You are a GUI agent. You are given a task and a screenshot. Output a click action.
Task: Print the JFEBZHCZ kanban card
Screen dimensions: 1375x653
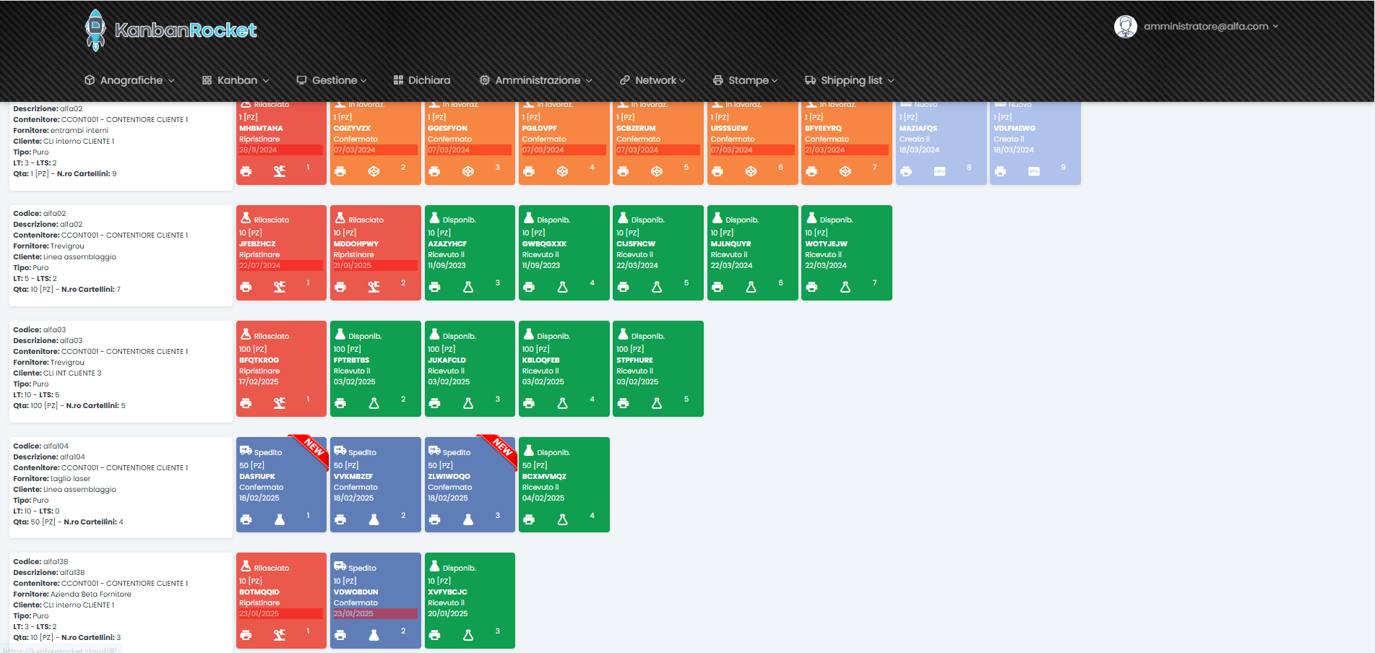pyautogui.click(x=246, y=287)
